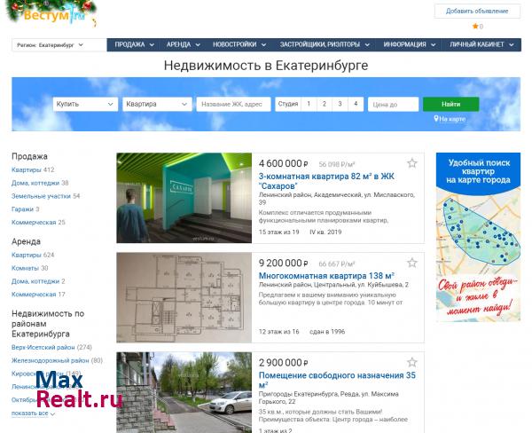This screenshot has width=532, height=433.
Task: Favorite the 35 m² commercial space listing
Action: coord(412,363)
